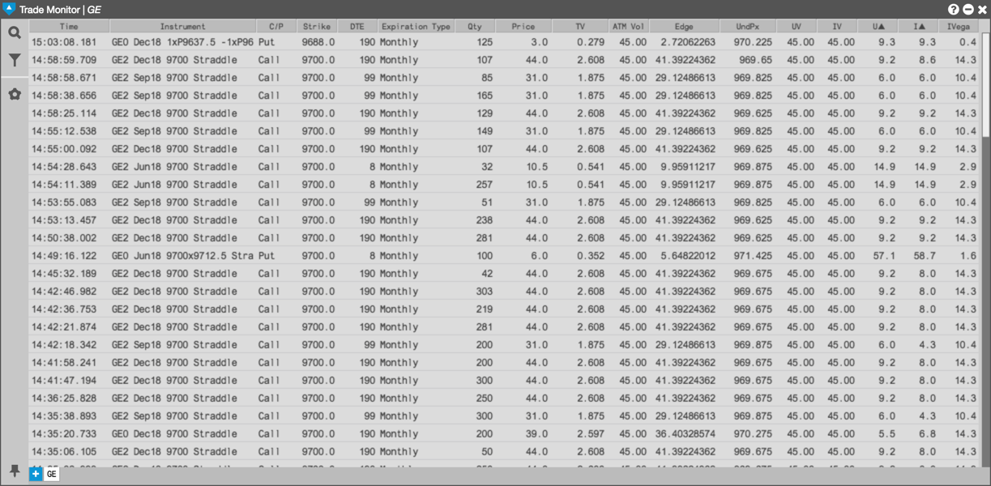The image size is (991, 486).
Task: Close the Trade Monitor widget
Action: click(982, 9)
